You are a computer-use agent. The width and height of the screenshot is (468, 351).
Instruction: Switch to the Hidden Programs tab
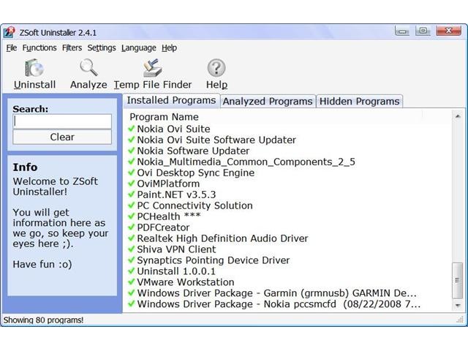[359, 102]
